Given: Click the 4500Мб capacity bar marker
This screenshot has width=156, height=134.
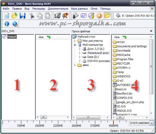Looking at the screenshot, I should (x=113, y=124).
